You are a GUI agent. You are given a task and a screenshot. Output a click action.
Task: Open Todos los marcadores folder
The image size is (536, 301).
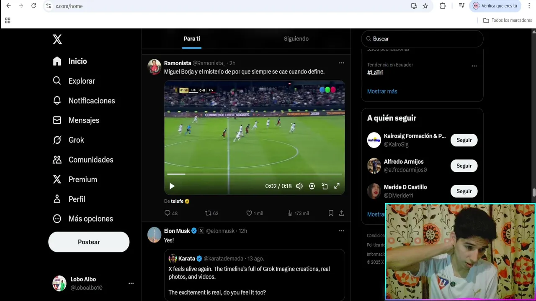point(508,20)
